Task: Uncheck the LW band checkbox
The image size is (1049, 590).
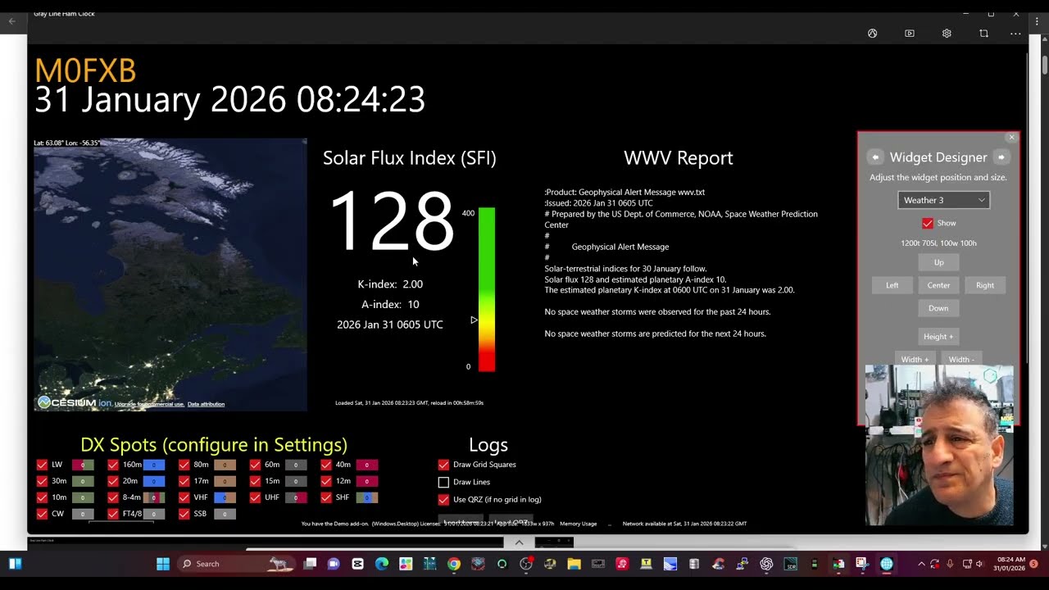Action: click(x=42, y=465)
